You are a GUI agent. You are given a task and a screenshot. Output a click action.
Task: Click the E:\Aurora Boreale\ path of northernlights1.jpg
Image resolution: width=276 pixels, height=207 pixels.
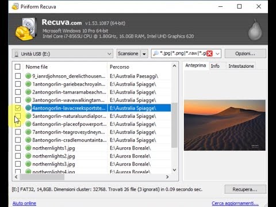tap(130, 148)
